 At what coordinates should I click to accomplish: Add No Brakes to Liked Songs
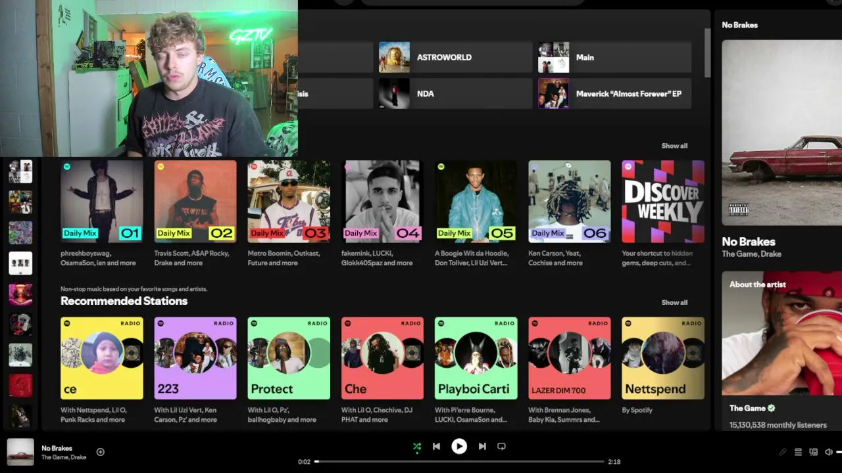pos(101,452)
